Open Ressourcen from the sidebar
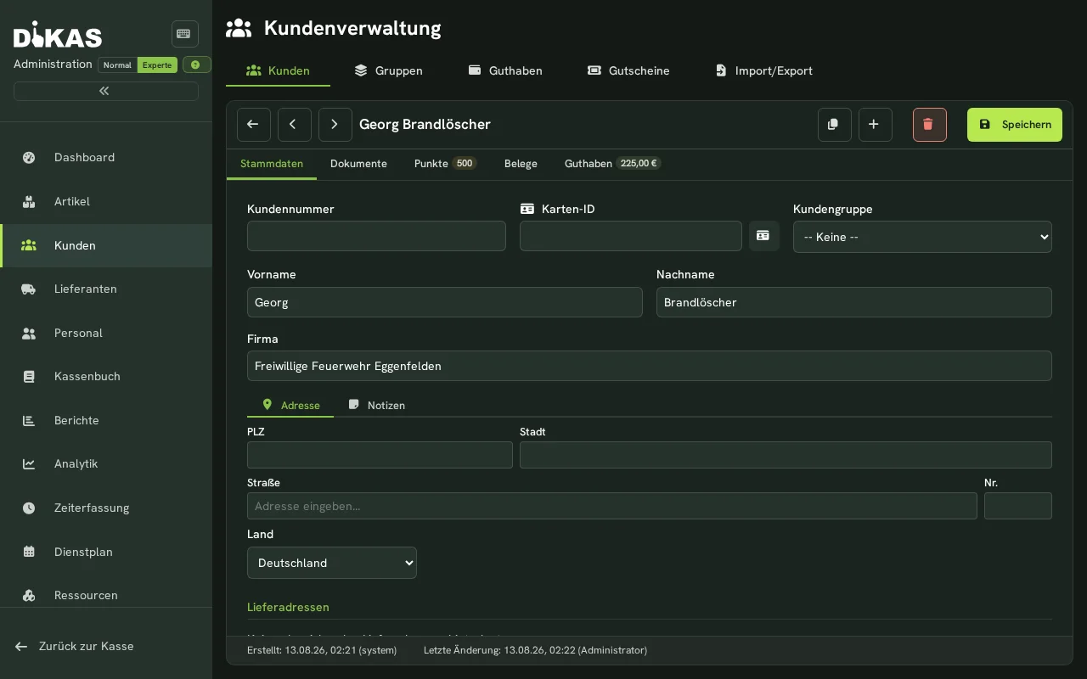Image resolution: width=1087 pixels, height=679 pixels. 106,595
